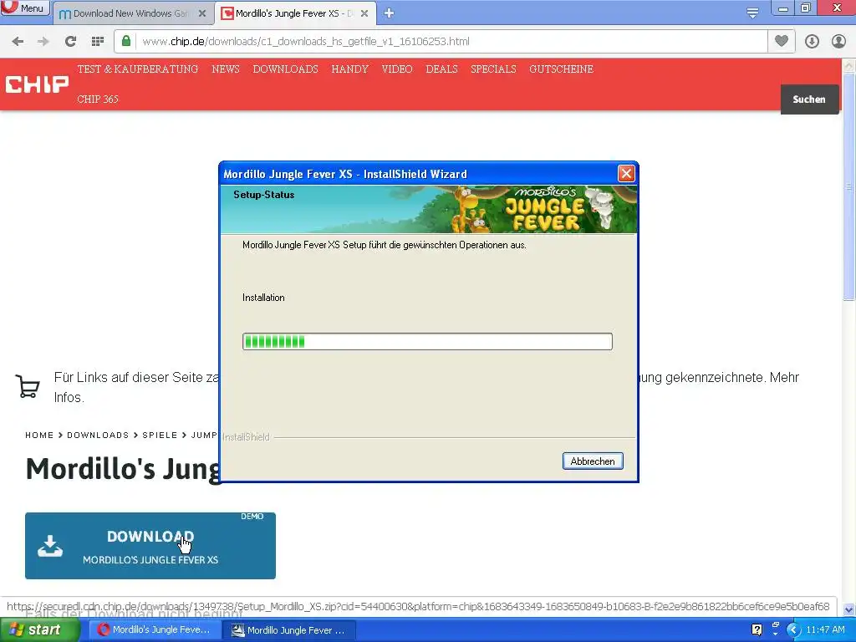Open the Downloads breadcrumb link

point(98,435)
